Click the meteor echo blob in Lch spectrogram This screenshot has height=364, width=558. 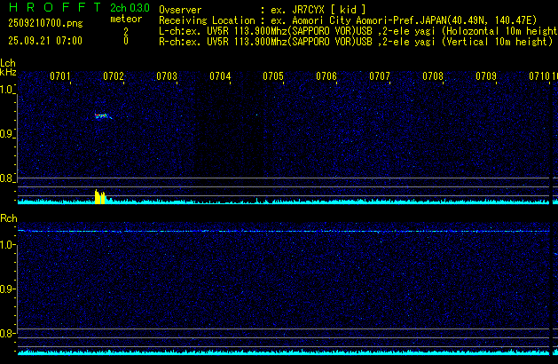[102, 115]
